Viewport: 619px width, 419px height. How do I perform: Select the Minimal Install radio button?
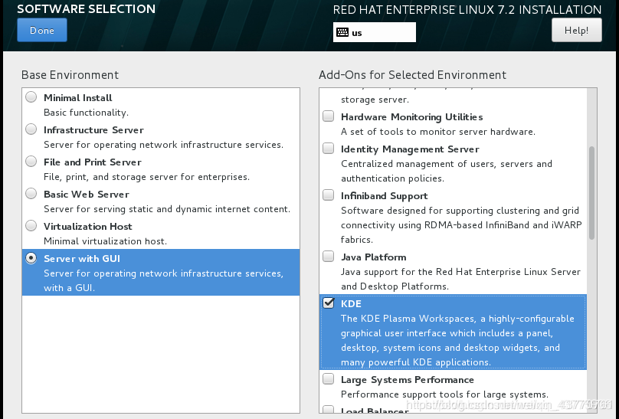click(x=31, y=97)
